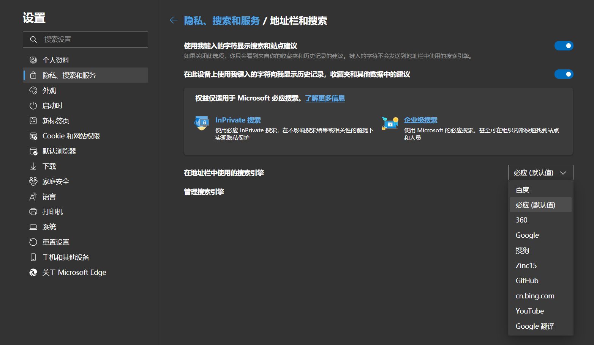Viewport: 594px width, 345px height.
Task: Click the 启动时 power icon
Action: (x=33, y=105)
